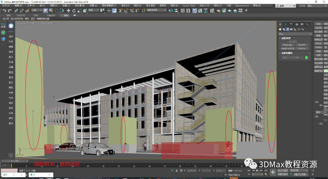Image resolution: width=328 pixels, height=179 pixels.
Task: Open the 选定对象 key filter dropdown
Action: coord(299,170)
